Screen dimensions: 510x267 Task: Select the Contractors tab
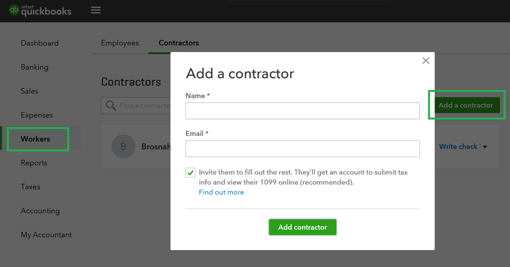coord(179,43)
